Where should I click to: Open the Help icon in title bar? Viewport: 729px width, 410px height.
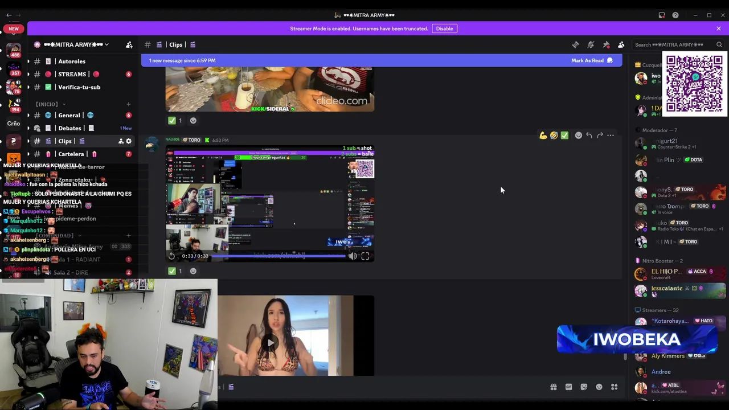point(675,15)
